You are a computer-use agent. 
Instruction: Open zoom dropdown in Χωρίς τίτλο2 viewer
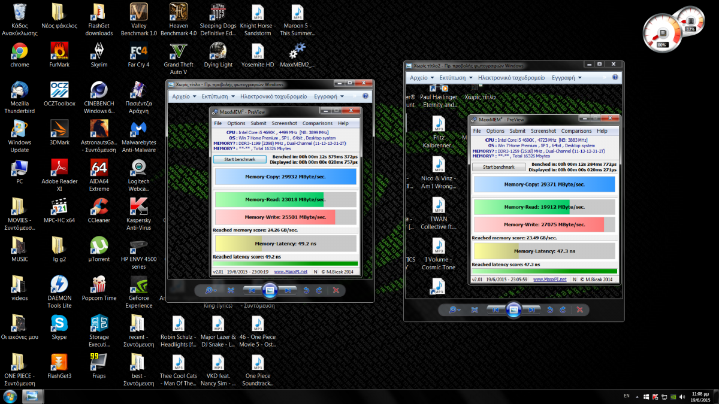click(455, 309)
